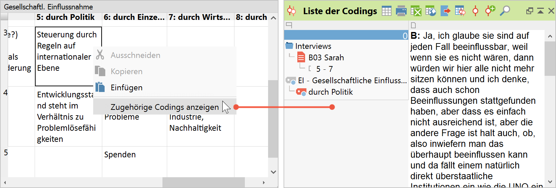Click the grid's horizontal scrollbar thumb
This screenshot has width=556, height=188.
pos(203,183)
